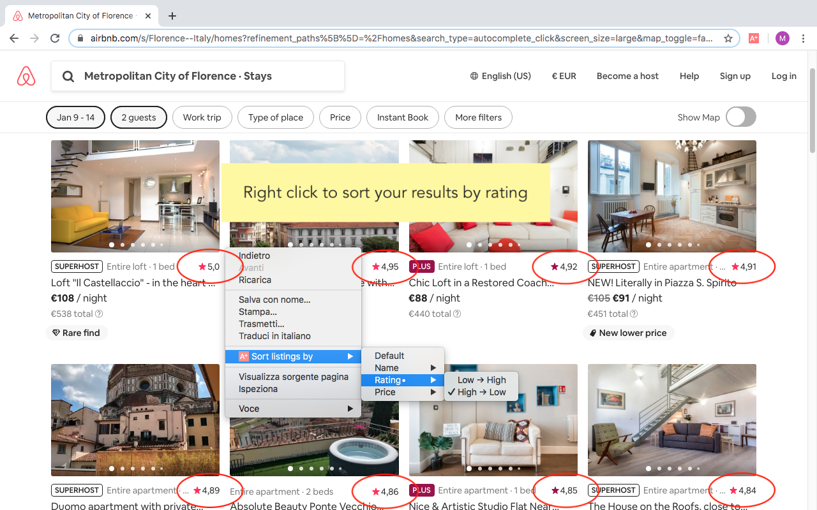The image size is (817, 510).
Task: Reload the page
Action: (x=55, y=38)
